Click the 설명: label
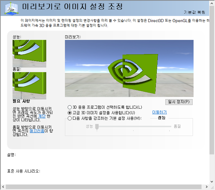Screen dimensions: 215x190 click(11, 155)
